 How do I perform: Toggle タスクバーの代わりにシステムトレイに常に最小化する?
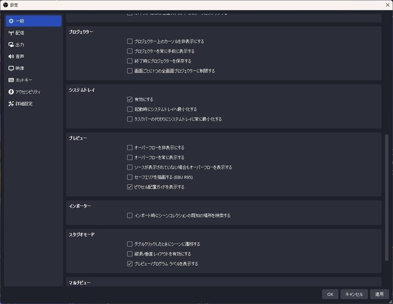pyautogui.click(x=130, y=119)
